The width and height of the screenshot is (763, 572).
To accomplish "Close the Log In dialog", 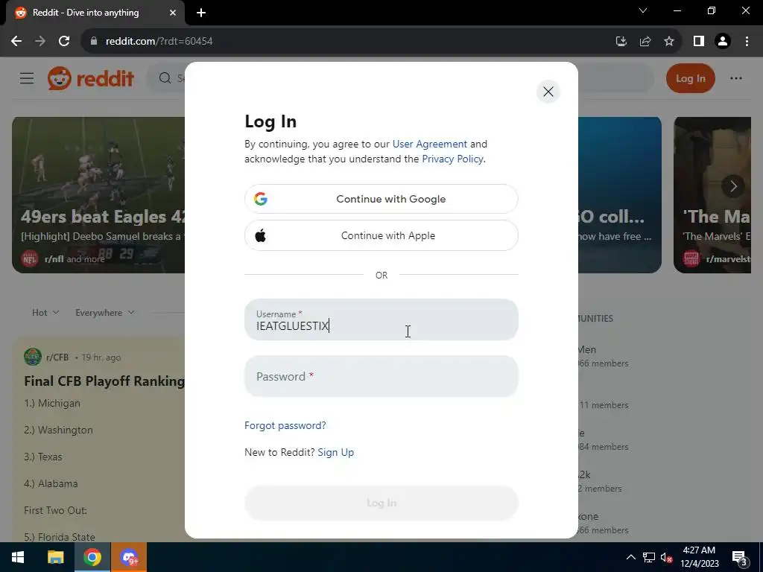I will tap(548, 92).
